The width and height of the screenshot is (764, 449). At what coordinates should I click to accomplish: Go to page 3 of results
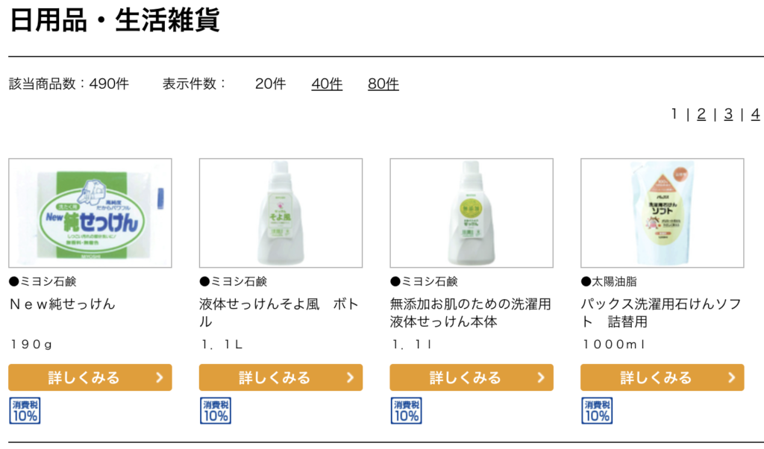tap(728, 114)
